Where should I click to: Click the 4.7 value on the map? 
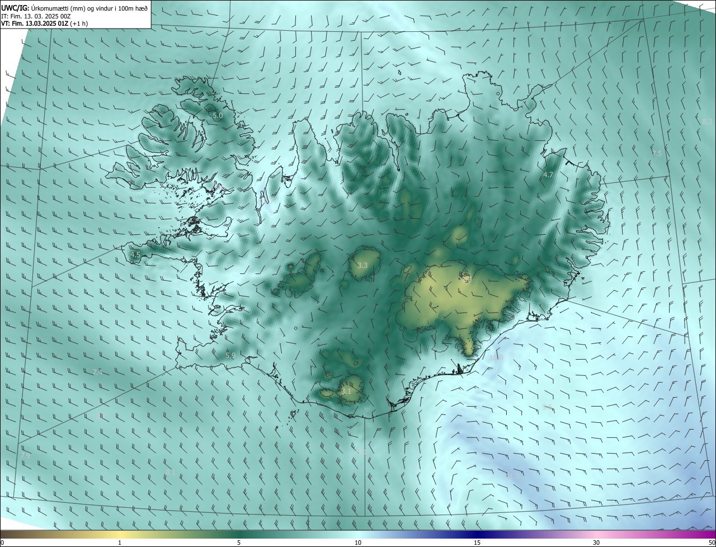pos(548,175)
